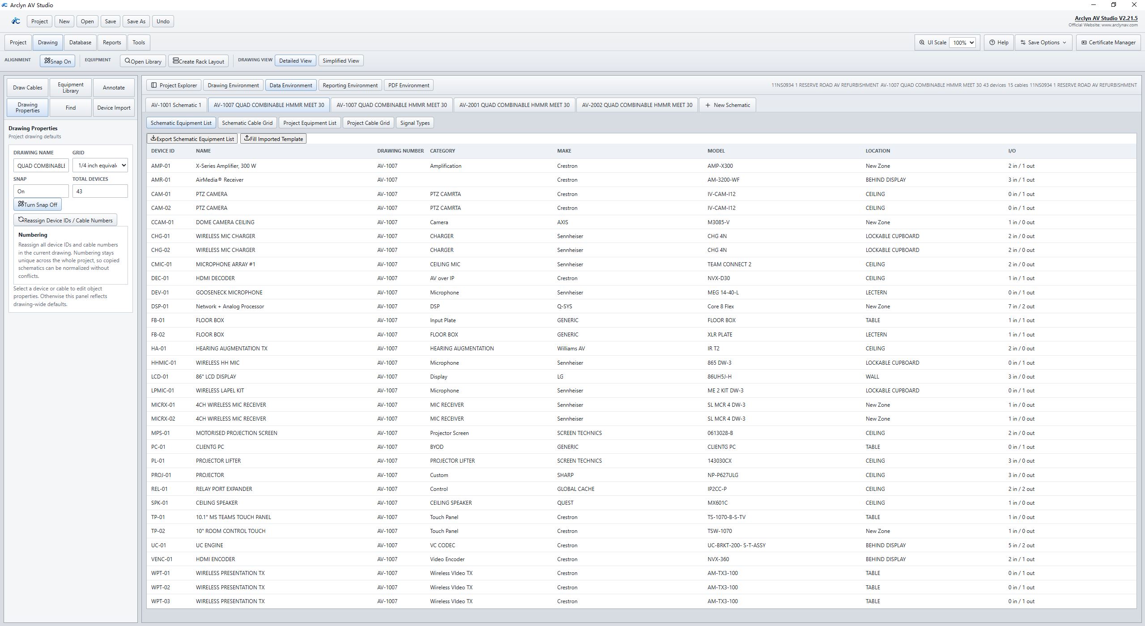Select the DSP-01 device ID cell
The image size is (1145, 626).
[160, 307]
